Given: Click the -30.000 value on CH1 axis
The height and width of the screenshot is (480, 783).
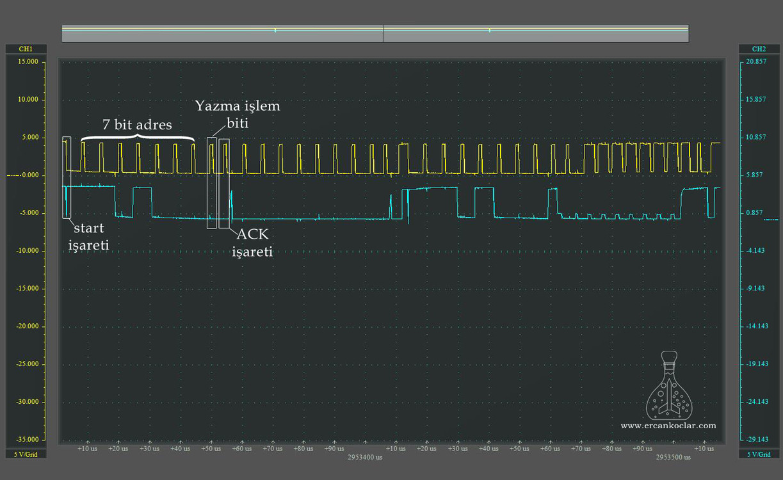Looking at the screenshot, I should point(29,402).
